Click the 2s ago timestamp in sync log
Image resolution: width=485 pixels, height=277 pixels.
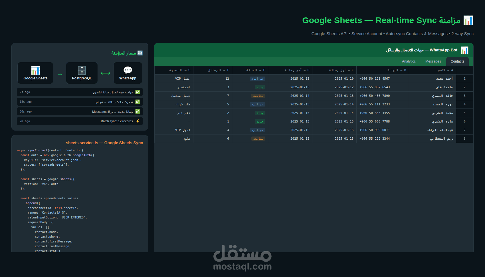tap(25, 92)
